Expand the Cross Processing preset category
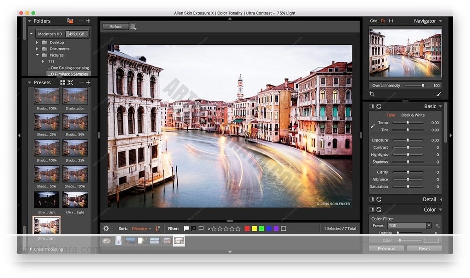Image resolution: width=470 pixels, height=278 pixels. [x=31, y=249]
